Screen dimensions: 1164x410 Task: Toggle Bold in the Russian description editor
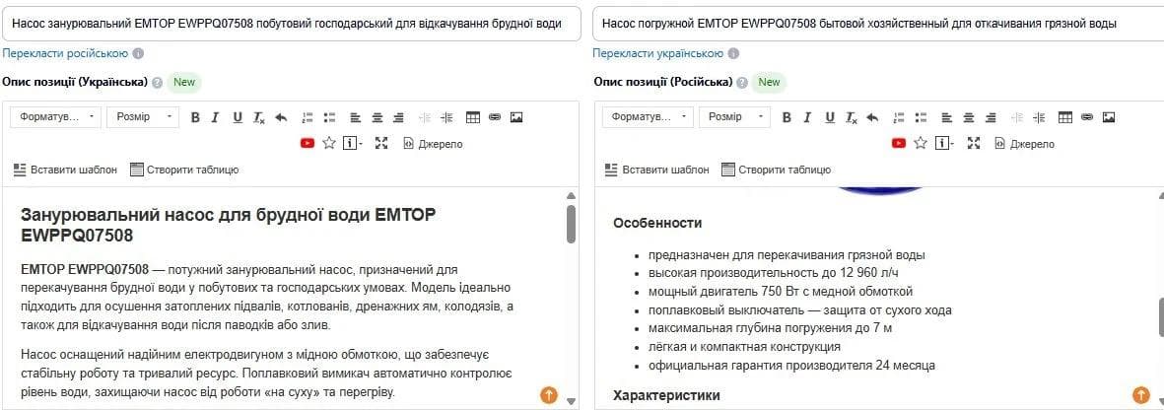click(x=787, y=117)
